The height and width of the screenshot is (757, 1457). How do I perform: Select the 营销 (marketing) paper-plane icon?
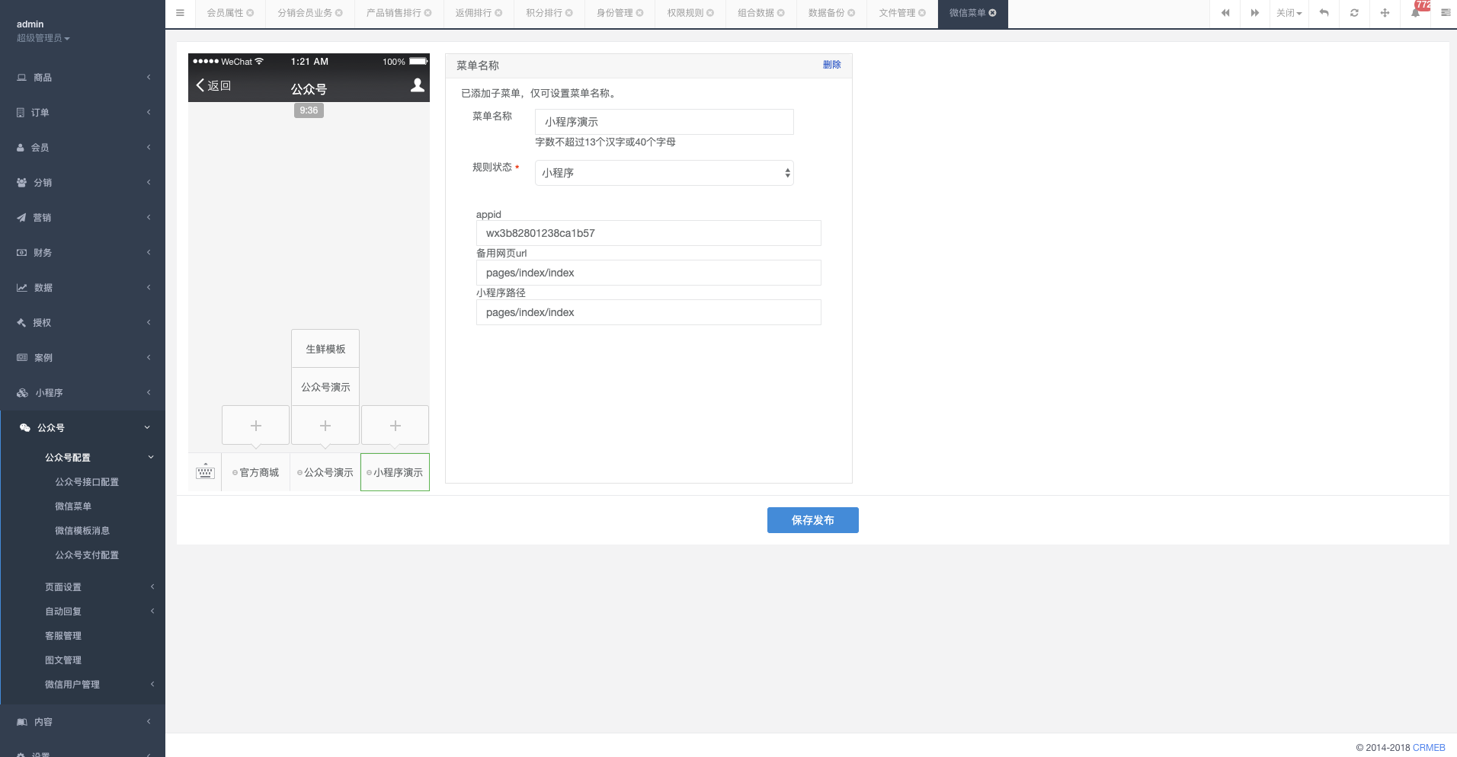click(x=21, y=217)
